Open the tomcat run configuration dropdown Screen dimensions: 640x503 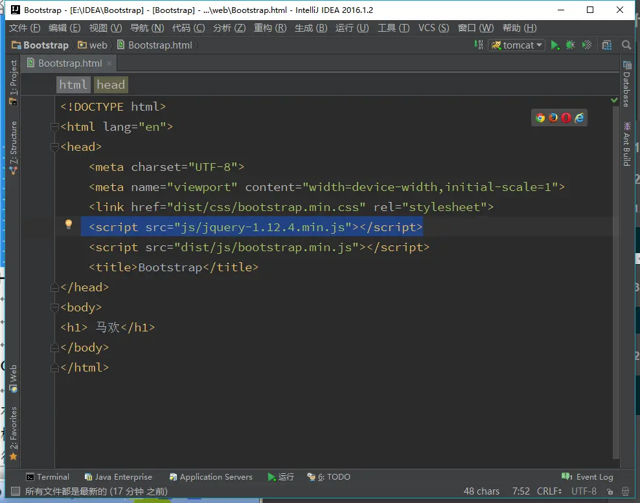(x=516, y=45)
